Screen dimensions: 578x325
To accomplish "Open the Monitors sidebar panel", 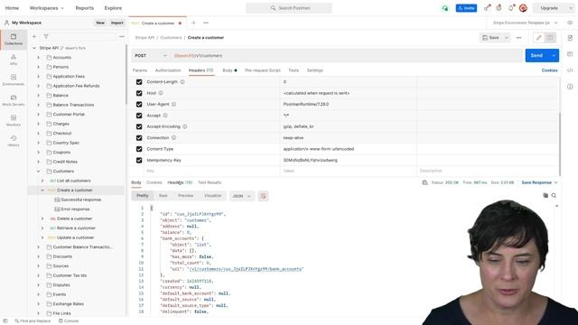I will (14, 120).
